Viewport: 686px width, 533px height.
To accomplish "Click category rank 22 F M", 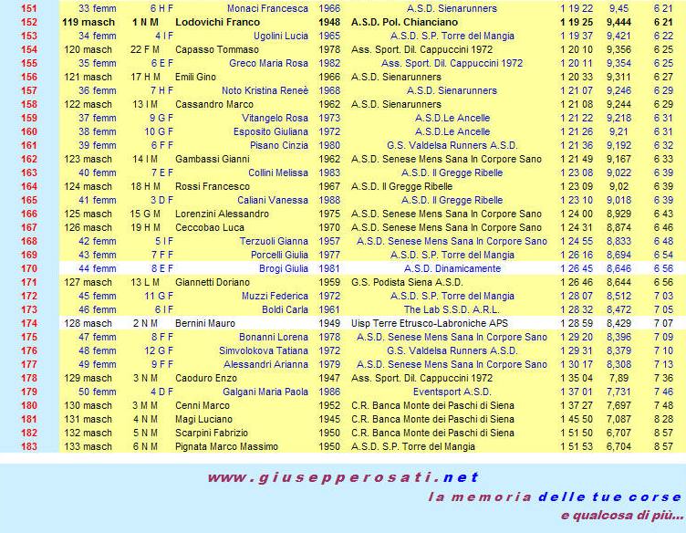I will 145,49.
